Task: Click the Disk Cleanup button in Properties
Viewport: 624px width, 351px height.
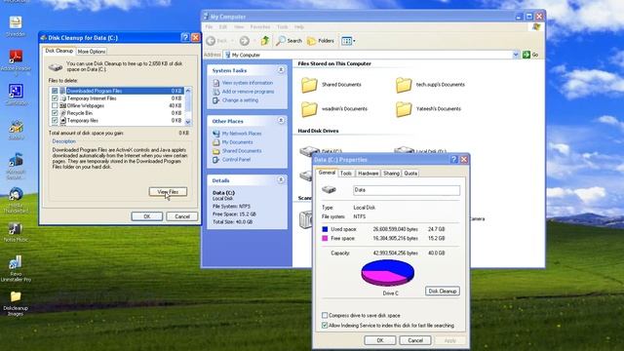Action: [x=442, y=291]
